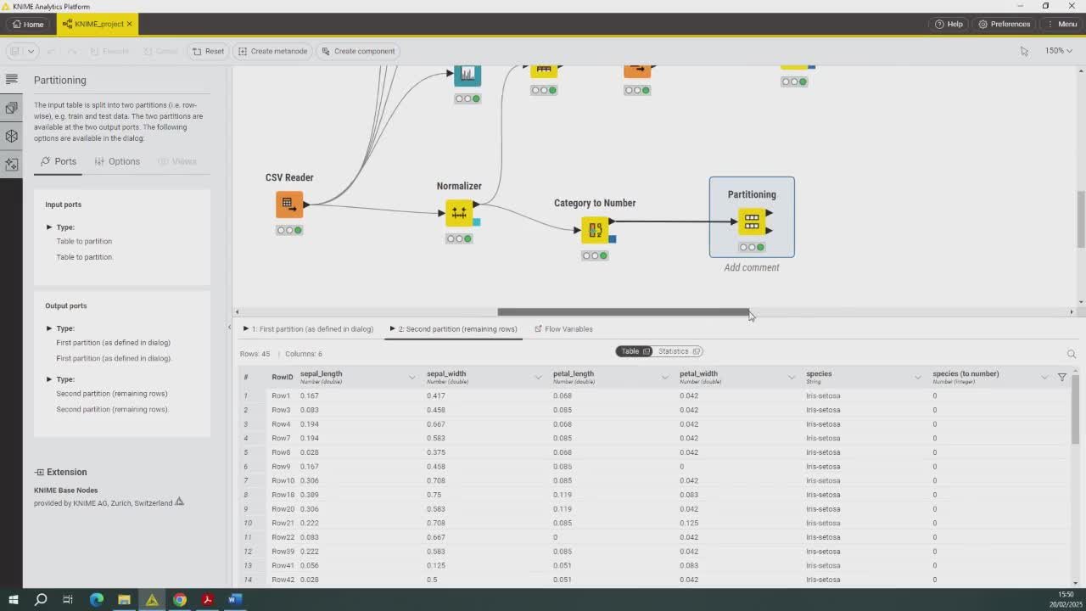Click the Category to Number node
Image resolution: width=1086 pixels, height=611 pixels.
click(x=595, y=229)
